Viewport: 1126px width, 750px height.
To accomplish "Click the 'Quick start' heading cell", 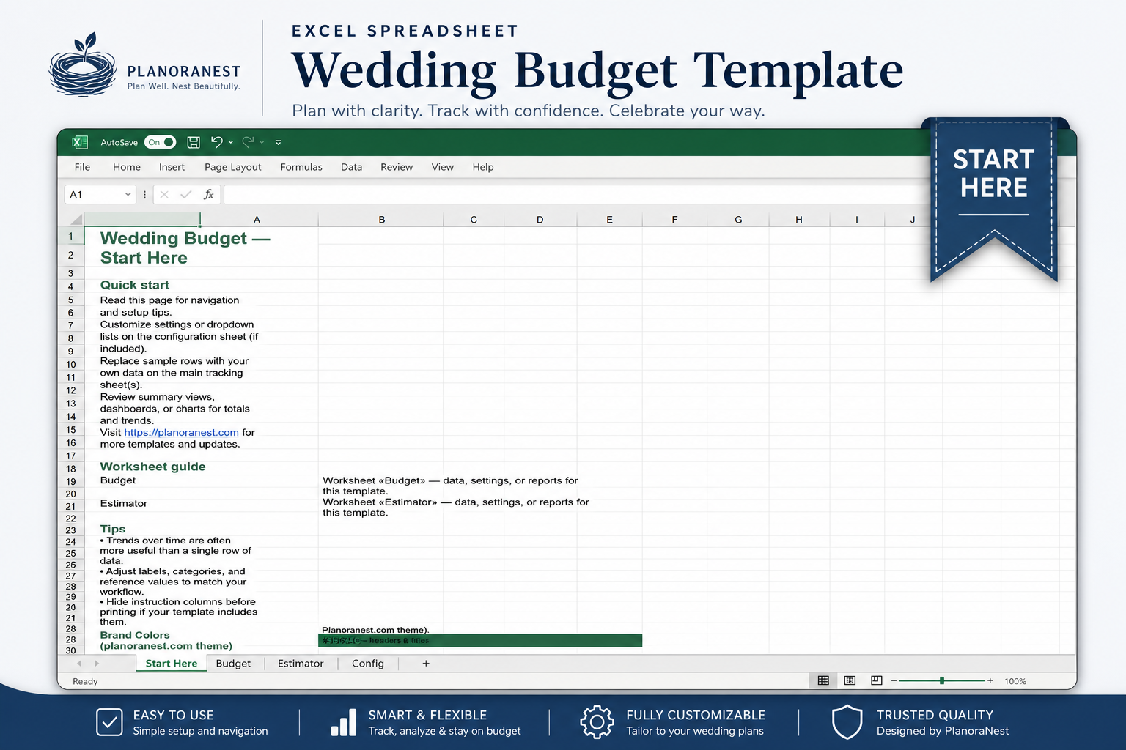I will pyautogui.click(x=135, y=285).
